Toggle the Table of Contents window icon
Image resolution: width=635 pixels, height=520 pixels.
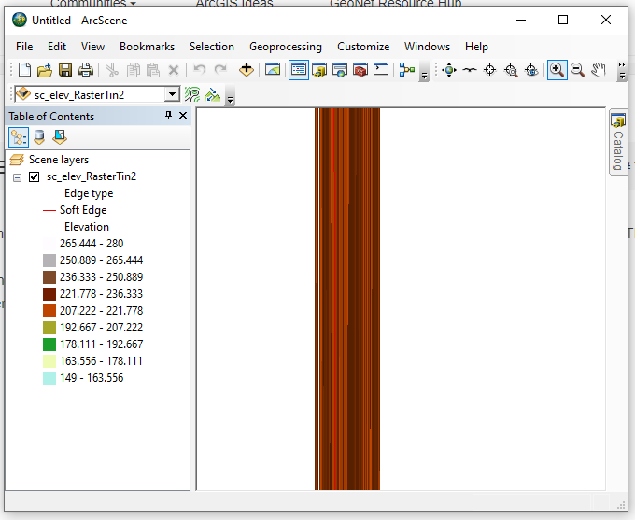299,70
